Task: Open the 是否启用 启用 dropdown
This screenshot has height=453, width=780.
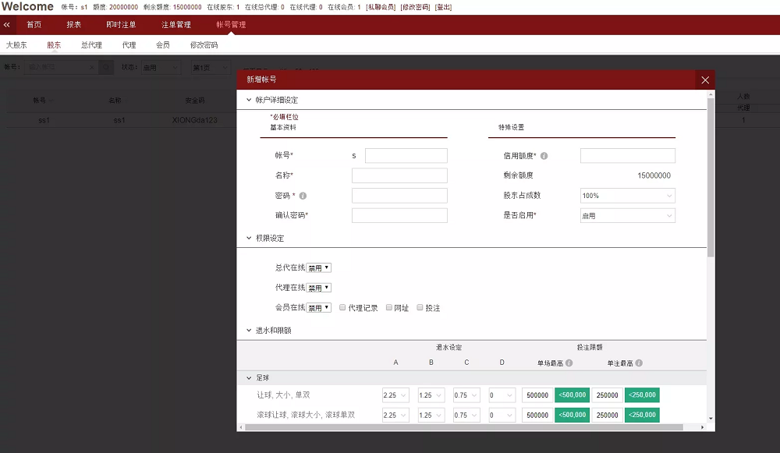Action: tap(626, 214)
